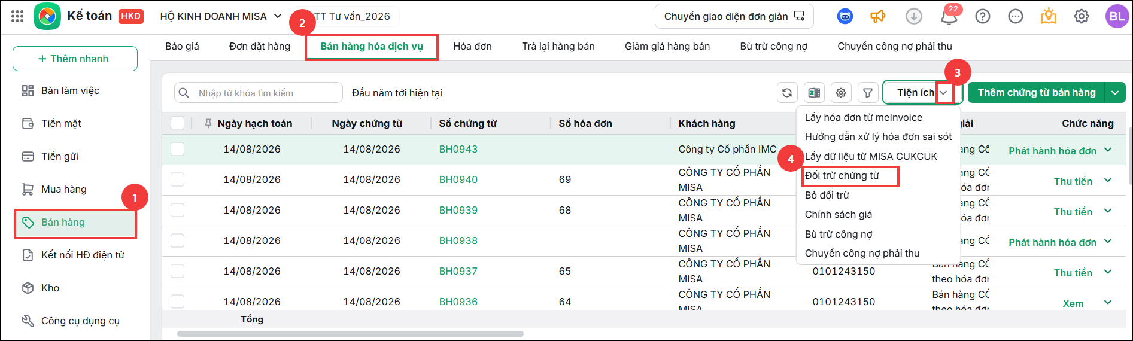Choose Lấy hóa đơn từ meInvoice
The height and width of the screenshot is (341, 1133).
pos(864,118)
